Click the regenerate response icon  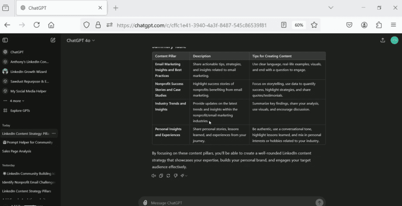[x=168, y=176]
